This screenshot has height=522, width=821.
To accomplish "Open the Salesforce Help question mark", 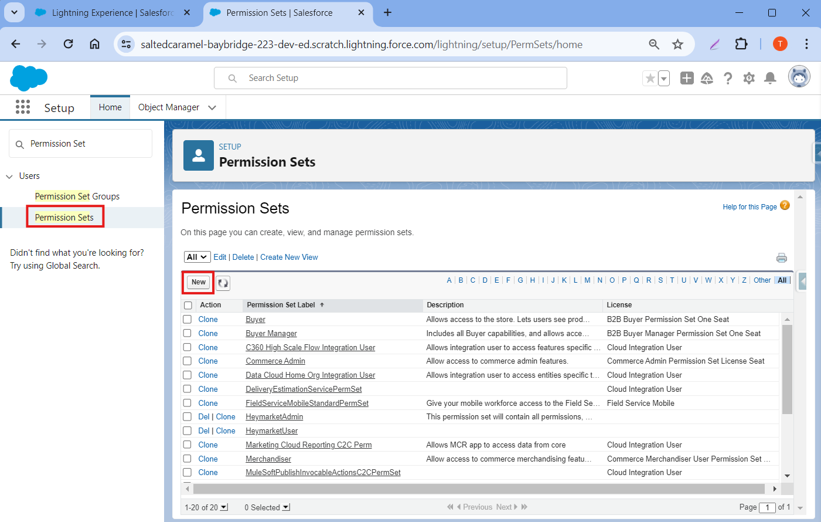I will pos(728,78).
